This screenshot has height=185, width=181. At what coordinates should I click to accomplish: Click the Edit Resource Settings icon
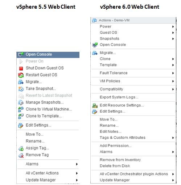95,106
